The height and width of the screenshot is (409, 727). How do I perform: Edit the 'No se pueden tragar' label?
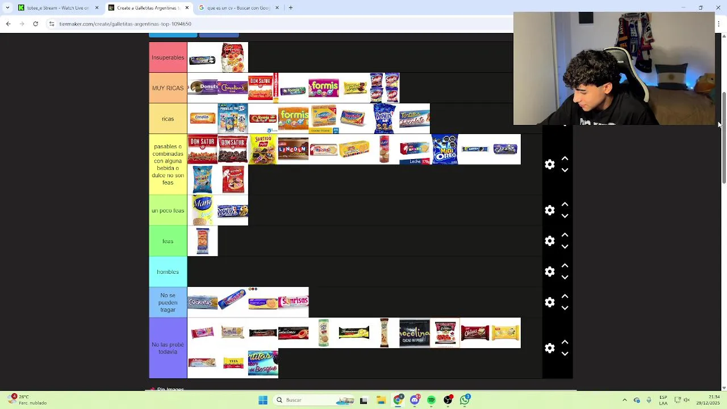point(168,303)
